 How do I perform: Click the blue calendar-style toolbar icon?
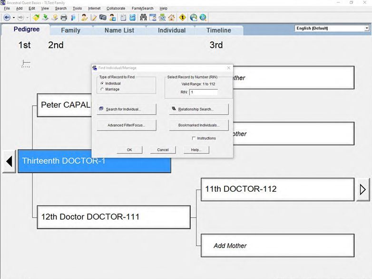tap(133, 18)
